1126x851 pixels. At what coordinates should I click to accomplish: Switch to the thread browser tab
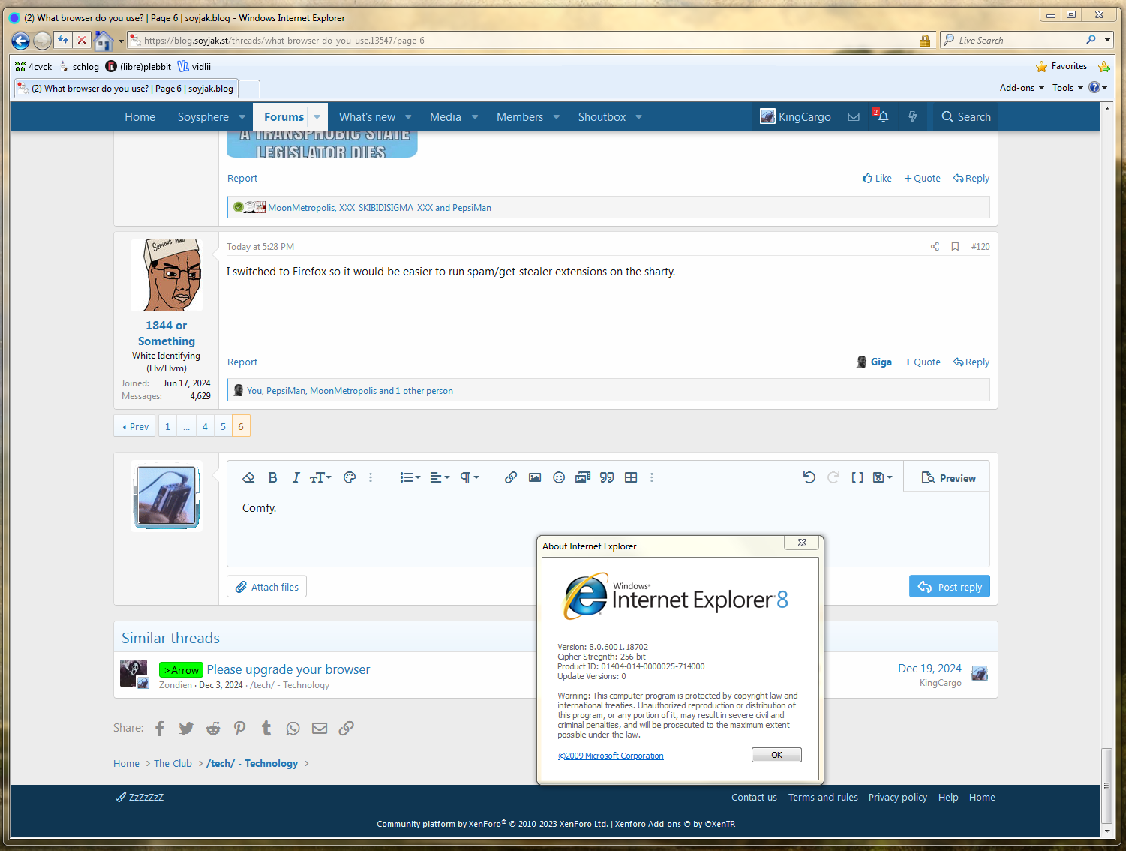(x=125, y=89)
